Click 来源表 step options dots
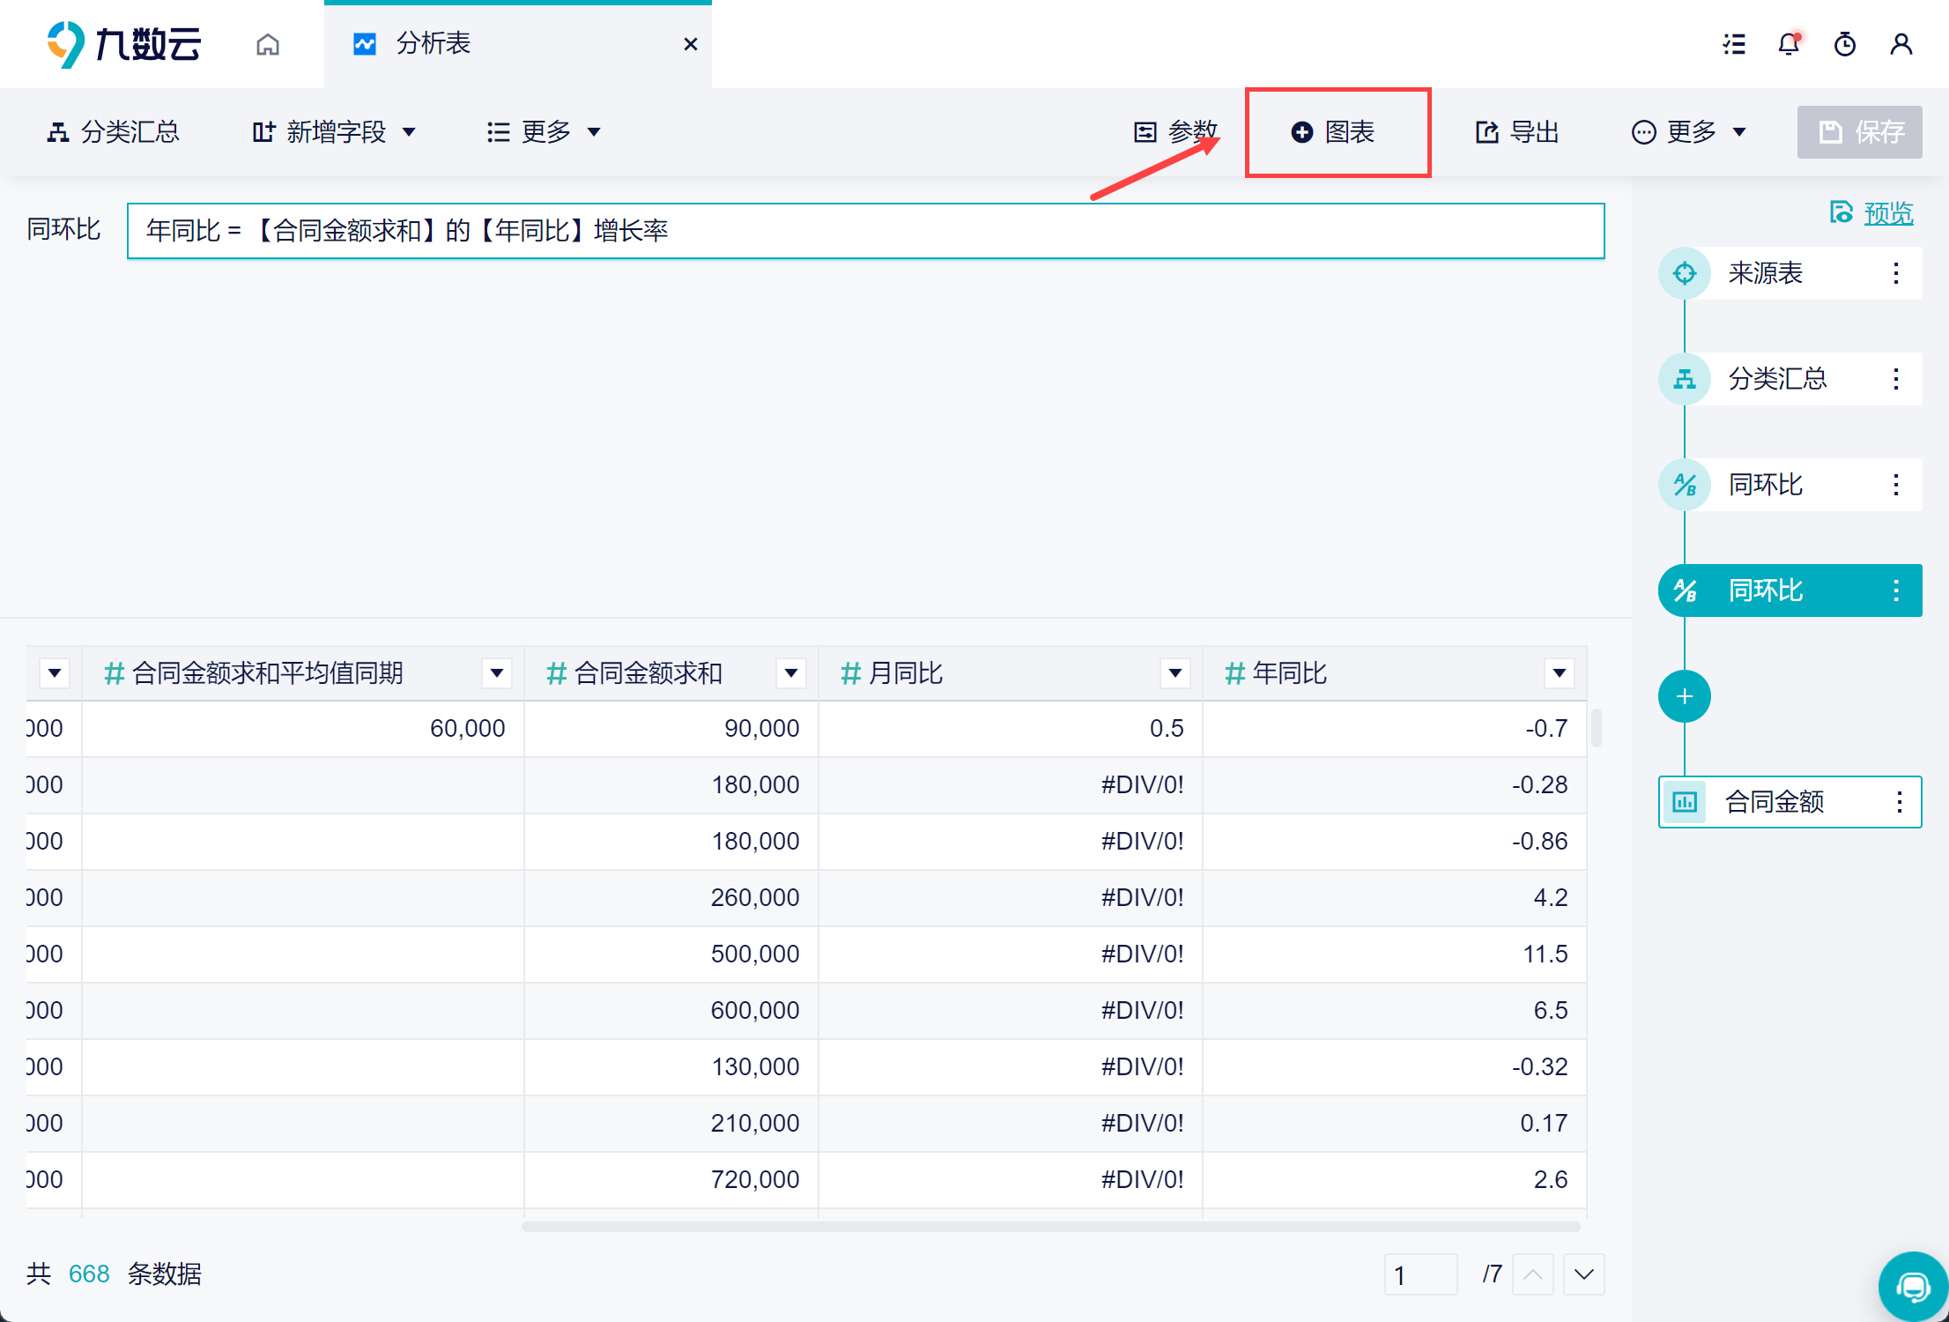 pyautogui.click(x=1896, y=273)
